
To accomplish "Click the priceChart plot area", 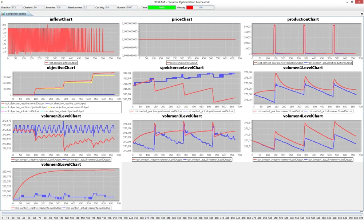I will tap(190, 39).
